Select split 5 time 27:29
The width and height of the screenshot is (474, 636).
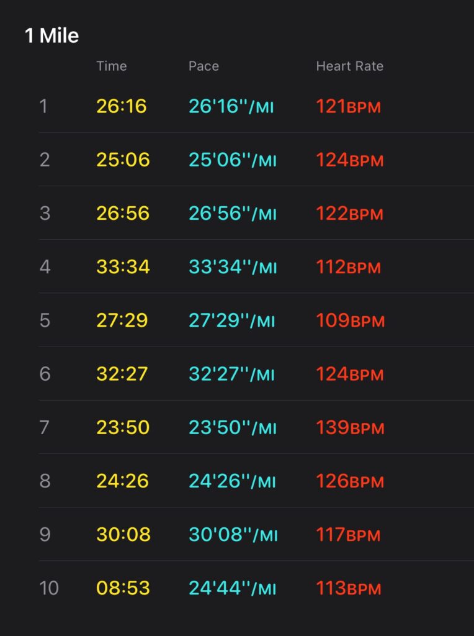coord(122,320)
